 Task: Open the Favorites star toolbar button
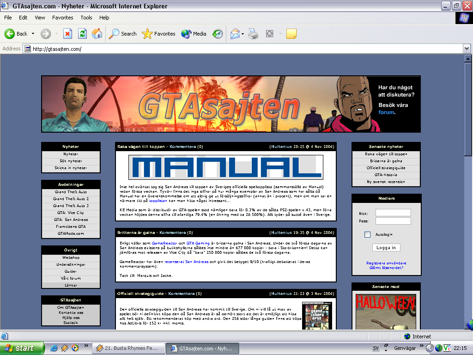[158, 33]
